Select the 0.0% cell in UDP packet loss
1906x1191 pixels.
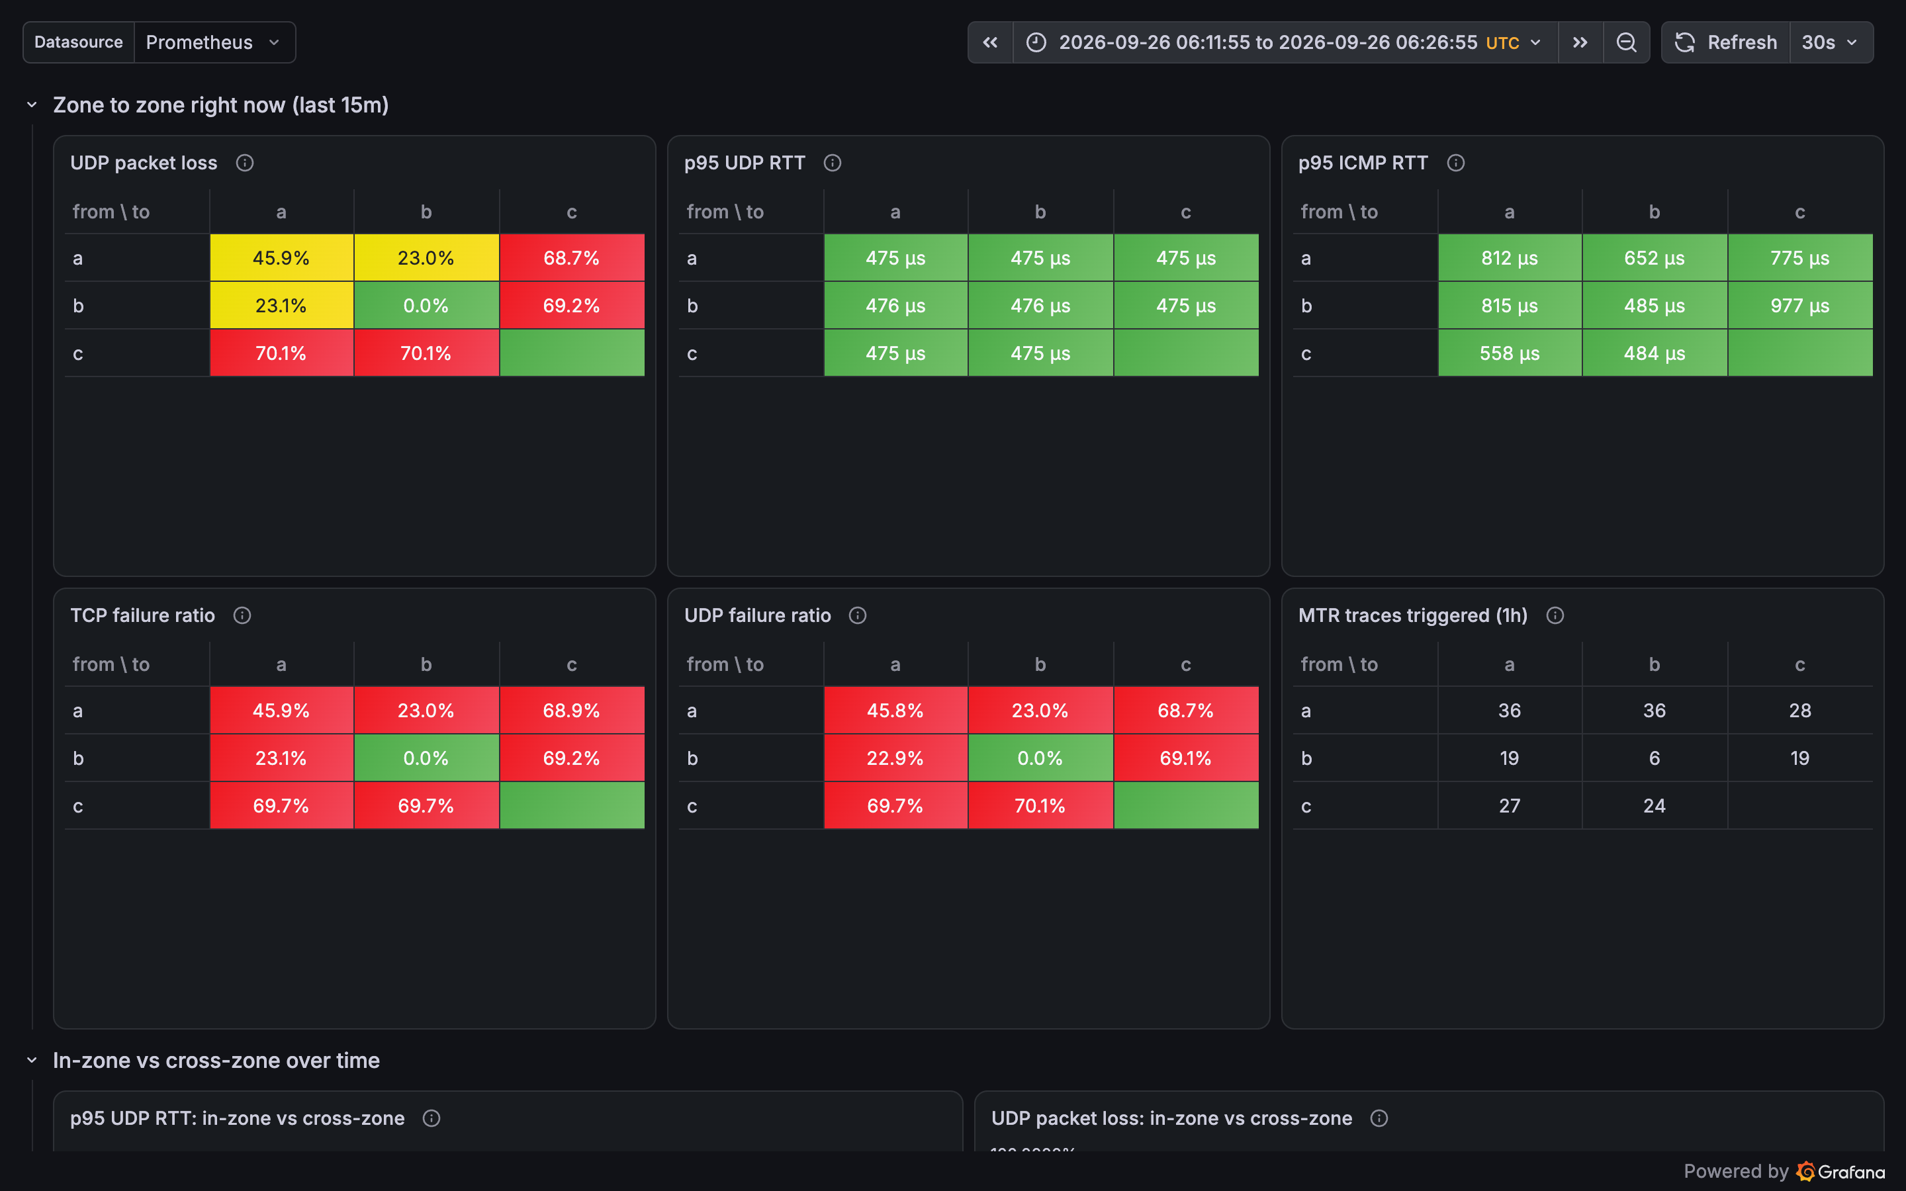(x=426, y=306)
